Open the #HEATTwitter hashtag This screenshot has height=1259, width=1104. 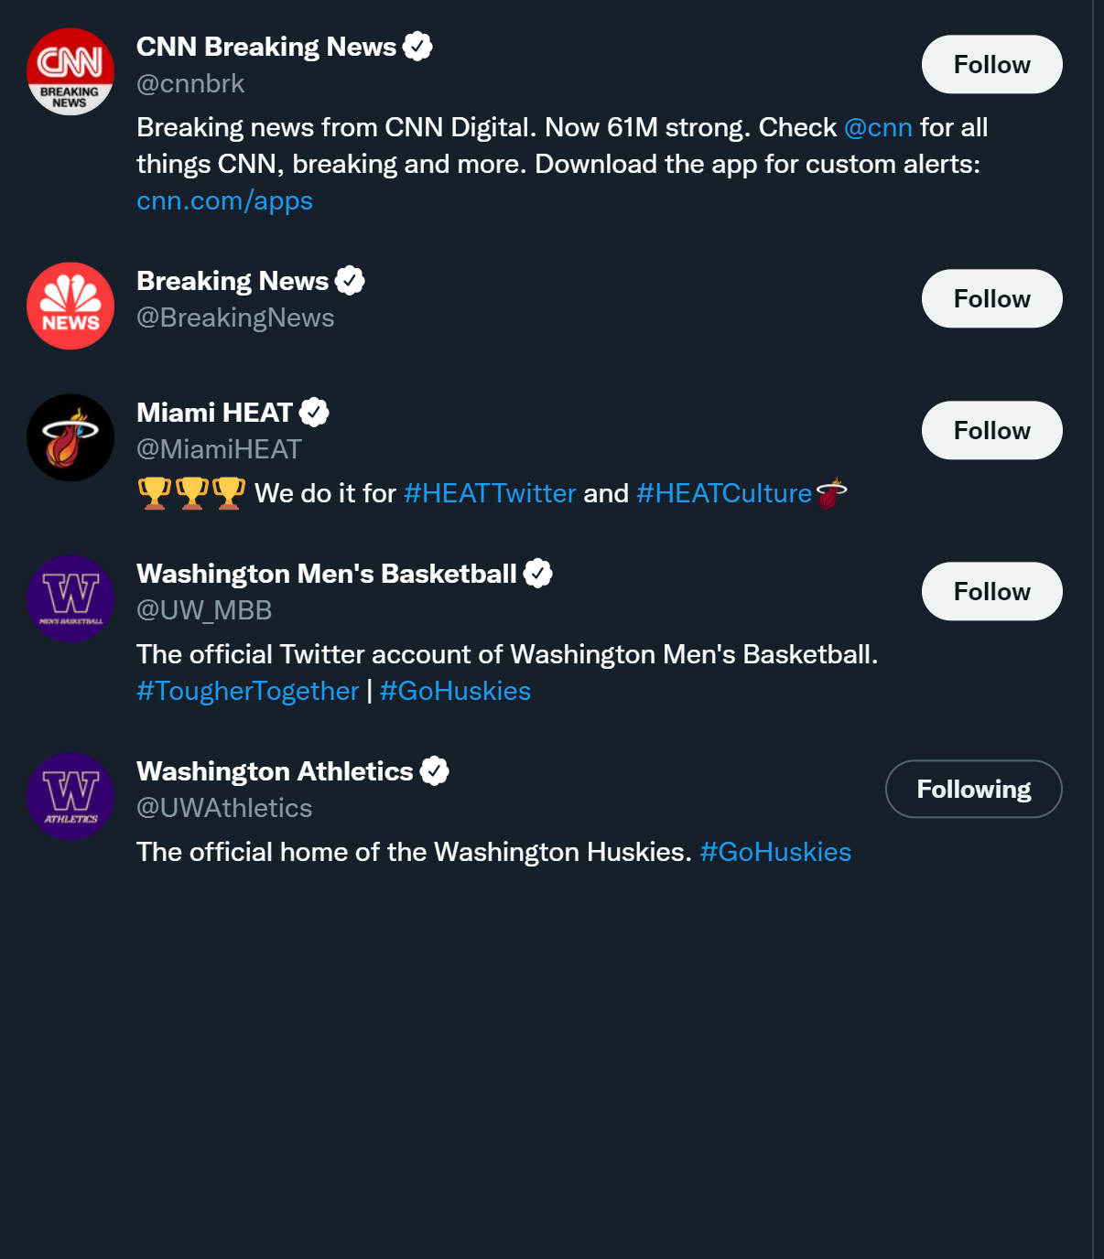tap(490, 493)
